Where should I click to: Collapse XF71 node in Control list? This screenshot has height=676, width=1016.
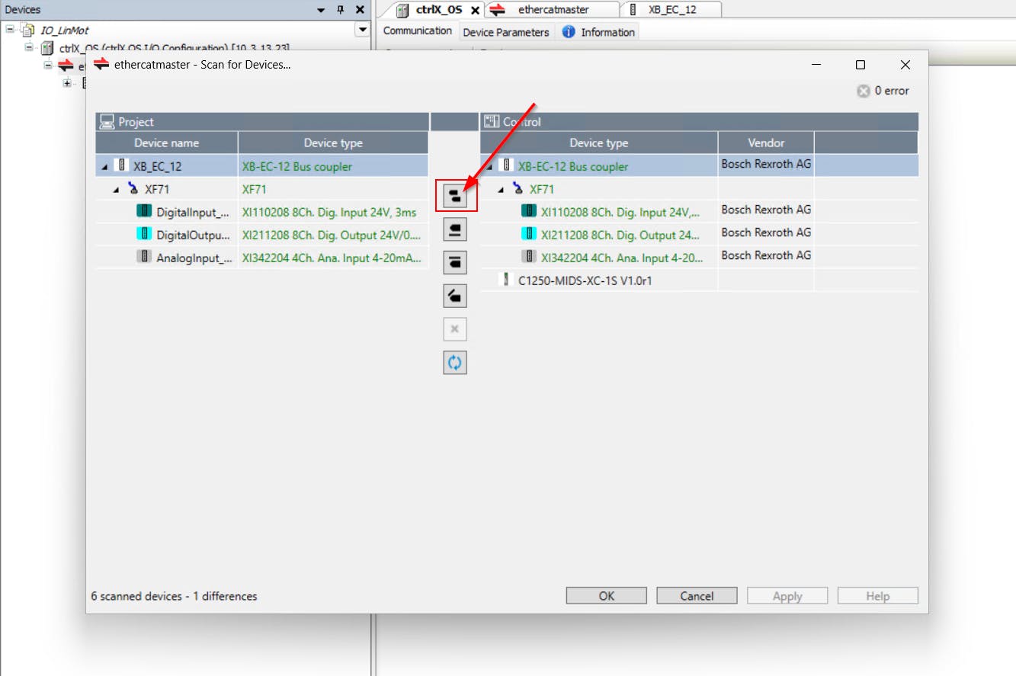(502, 189)
